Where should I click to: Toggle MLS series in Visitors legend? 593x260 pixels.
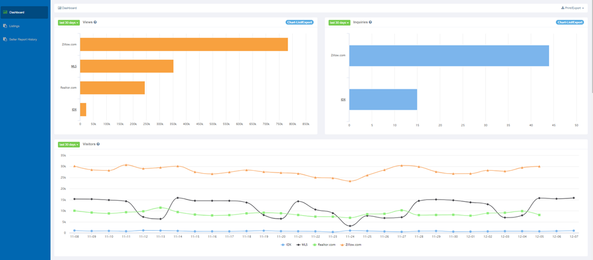pos(301,245)
